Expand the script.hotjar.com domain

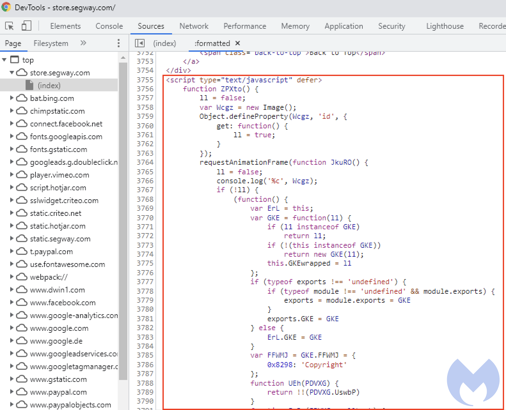click(x=12, y=187)
